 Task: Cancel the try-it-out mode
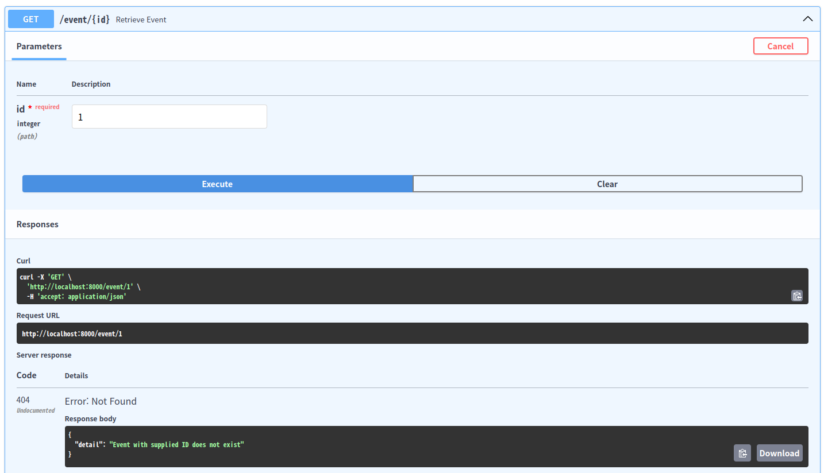click(x=780, y=46)
